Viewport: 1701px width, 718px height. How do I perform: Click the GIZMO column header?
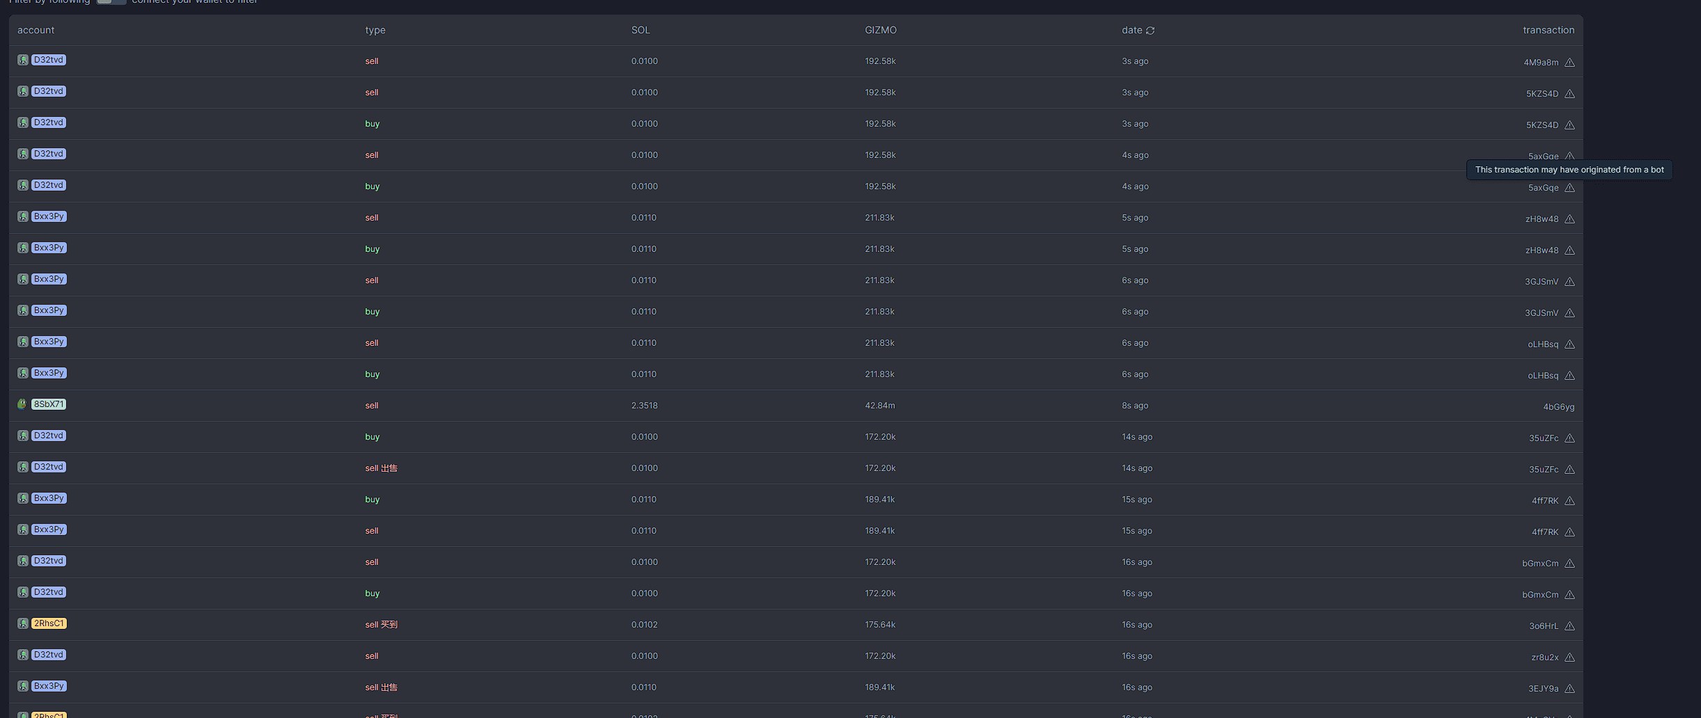coord(881,30)
